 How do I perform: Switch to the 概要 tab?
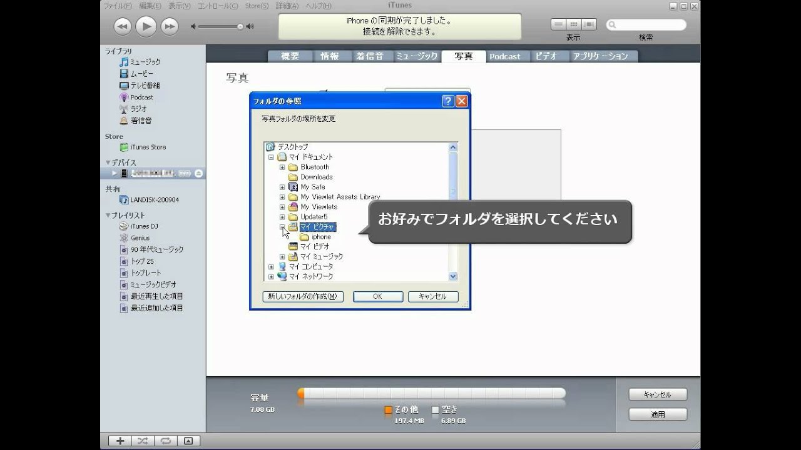pyautogui.click(x=290, y=56)
